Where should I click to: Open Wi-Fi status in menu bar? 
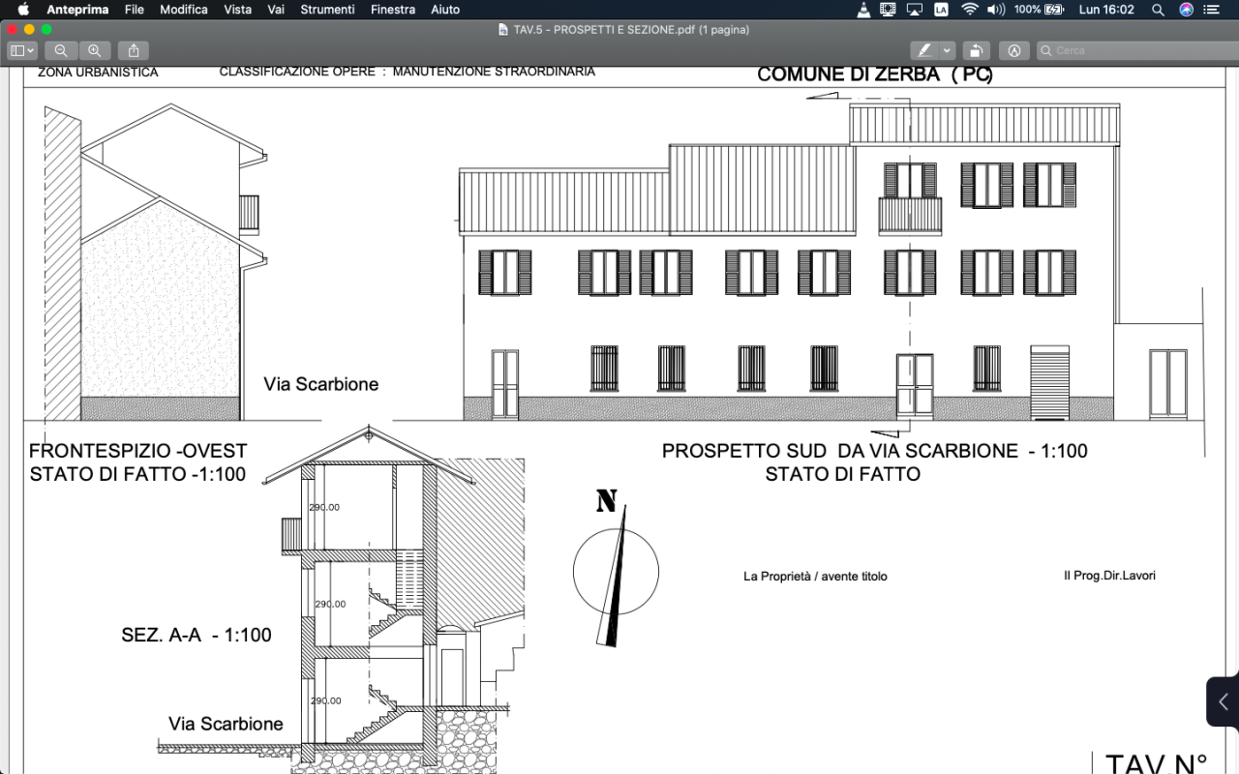point(969,10)
